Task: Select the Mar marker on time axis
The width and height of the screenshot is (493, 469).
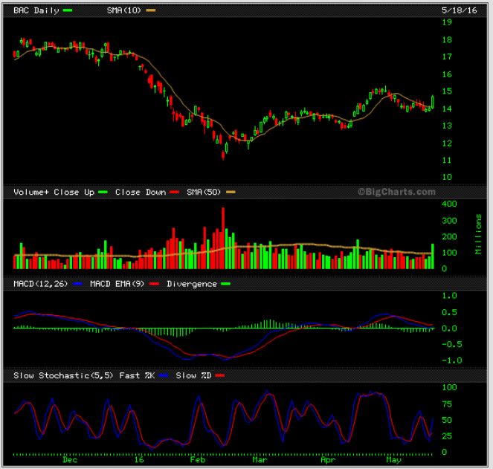Action: coord(260,460)
